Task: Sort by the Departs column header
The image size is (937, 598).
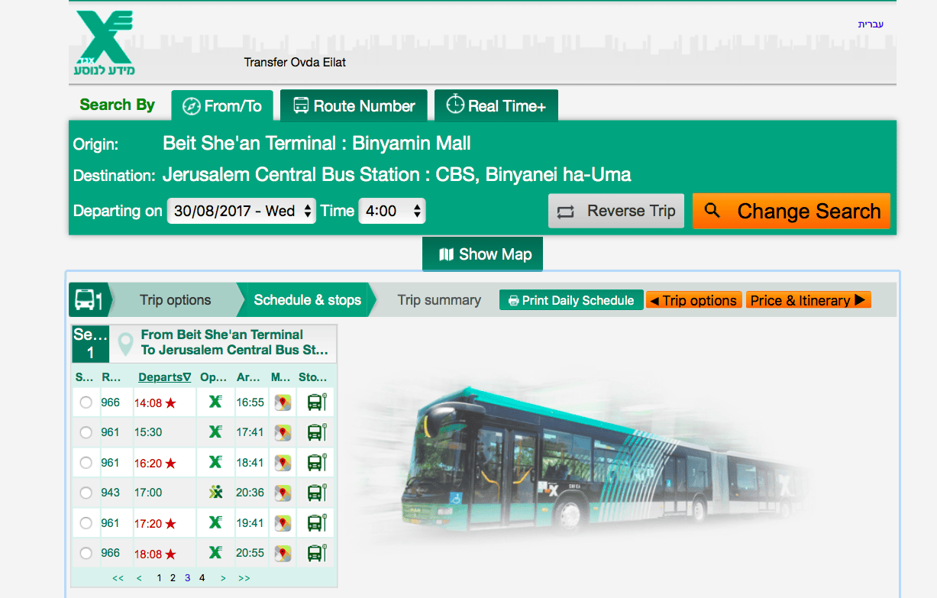Action: click(164, 377)
